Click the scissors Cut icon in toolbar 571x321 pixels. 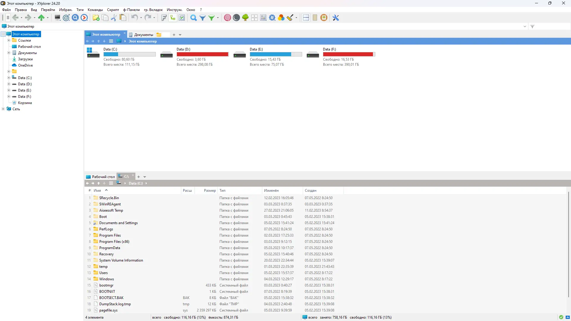tap(114, 18)
